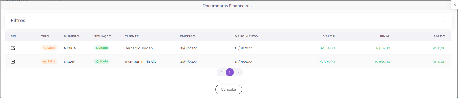Close the Documentos Financeiros dialog
Viewport: 458px width, 98px height.
click(455, 5)
